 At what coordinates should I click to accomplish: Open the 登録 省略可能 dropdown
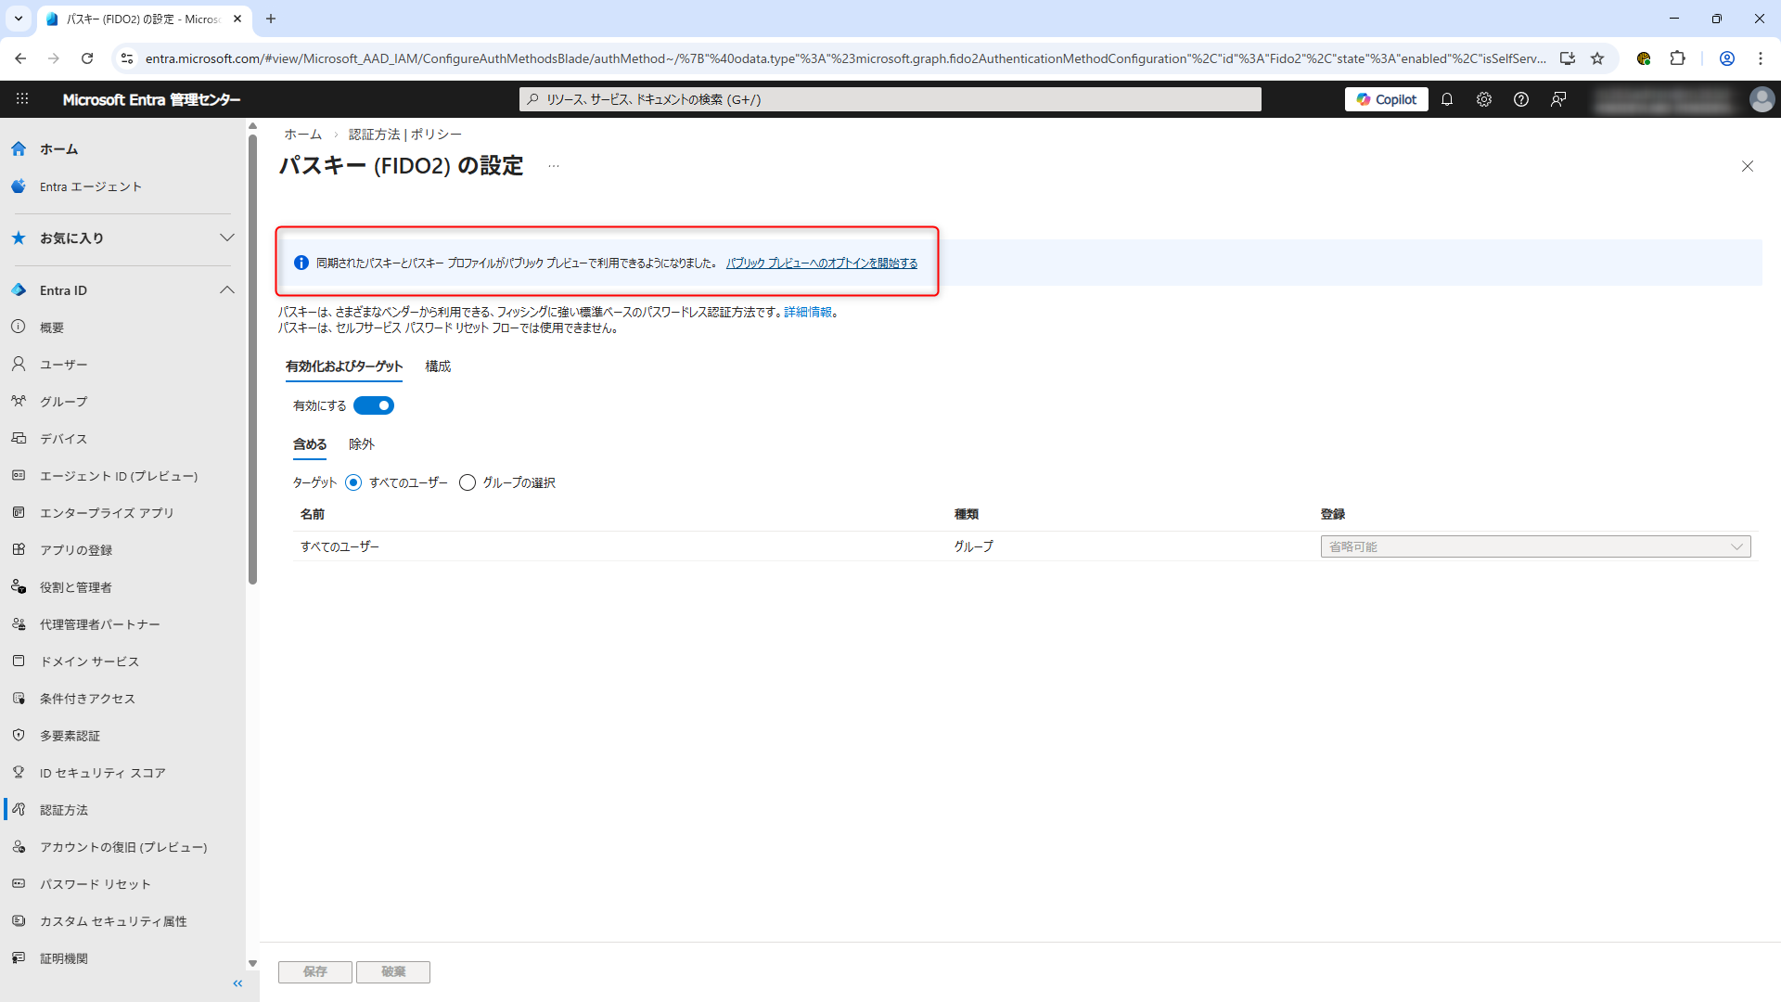(1535, 546)
